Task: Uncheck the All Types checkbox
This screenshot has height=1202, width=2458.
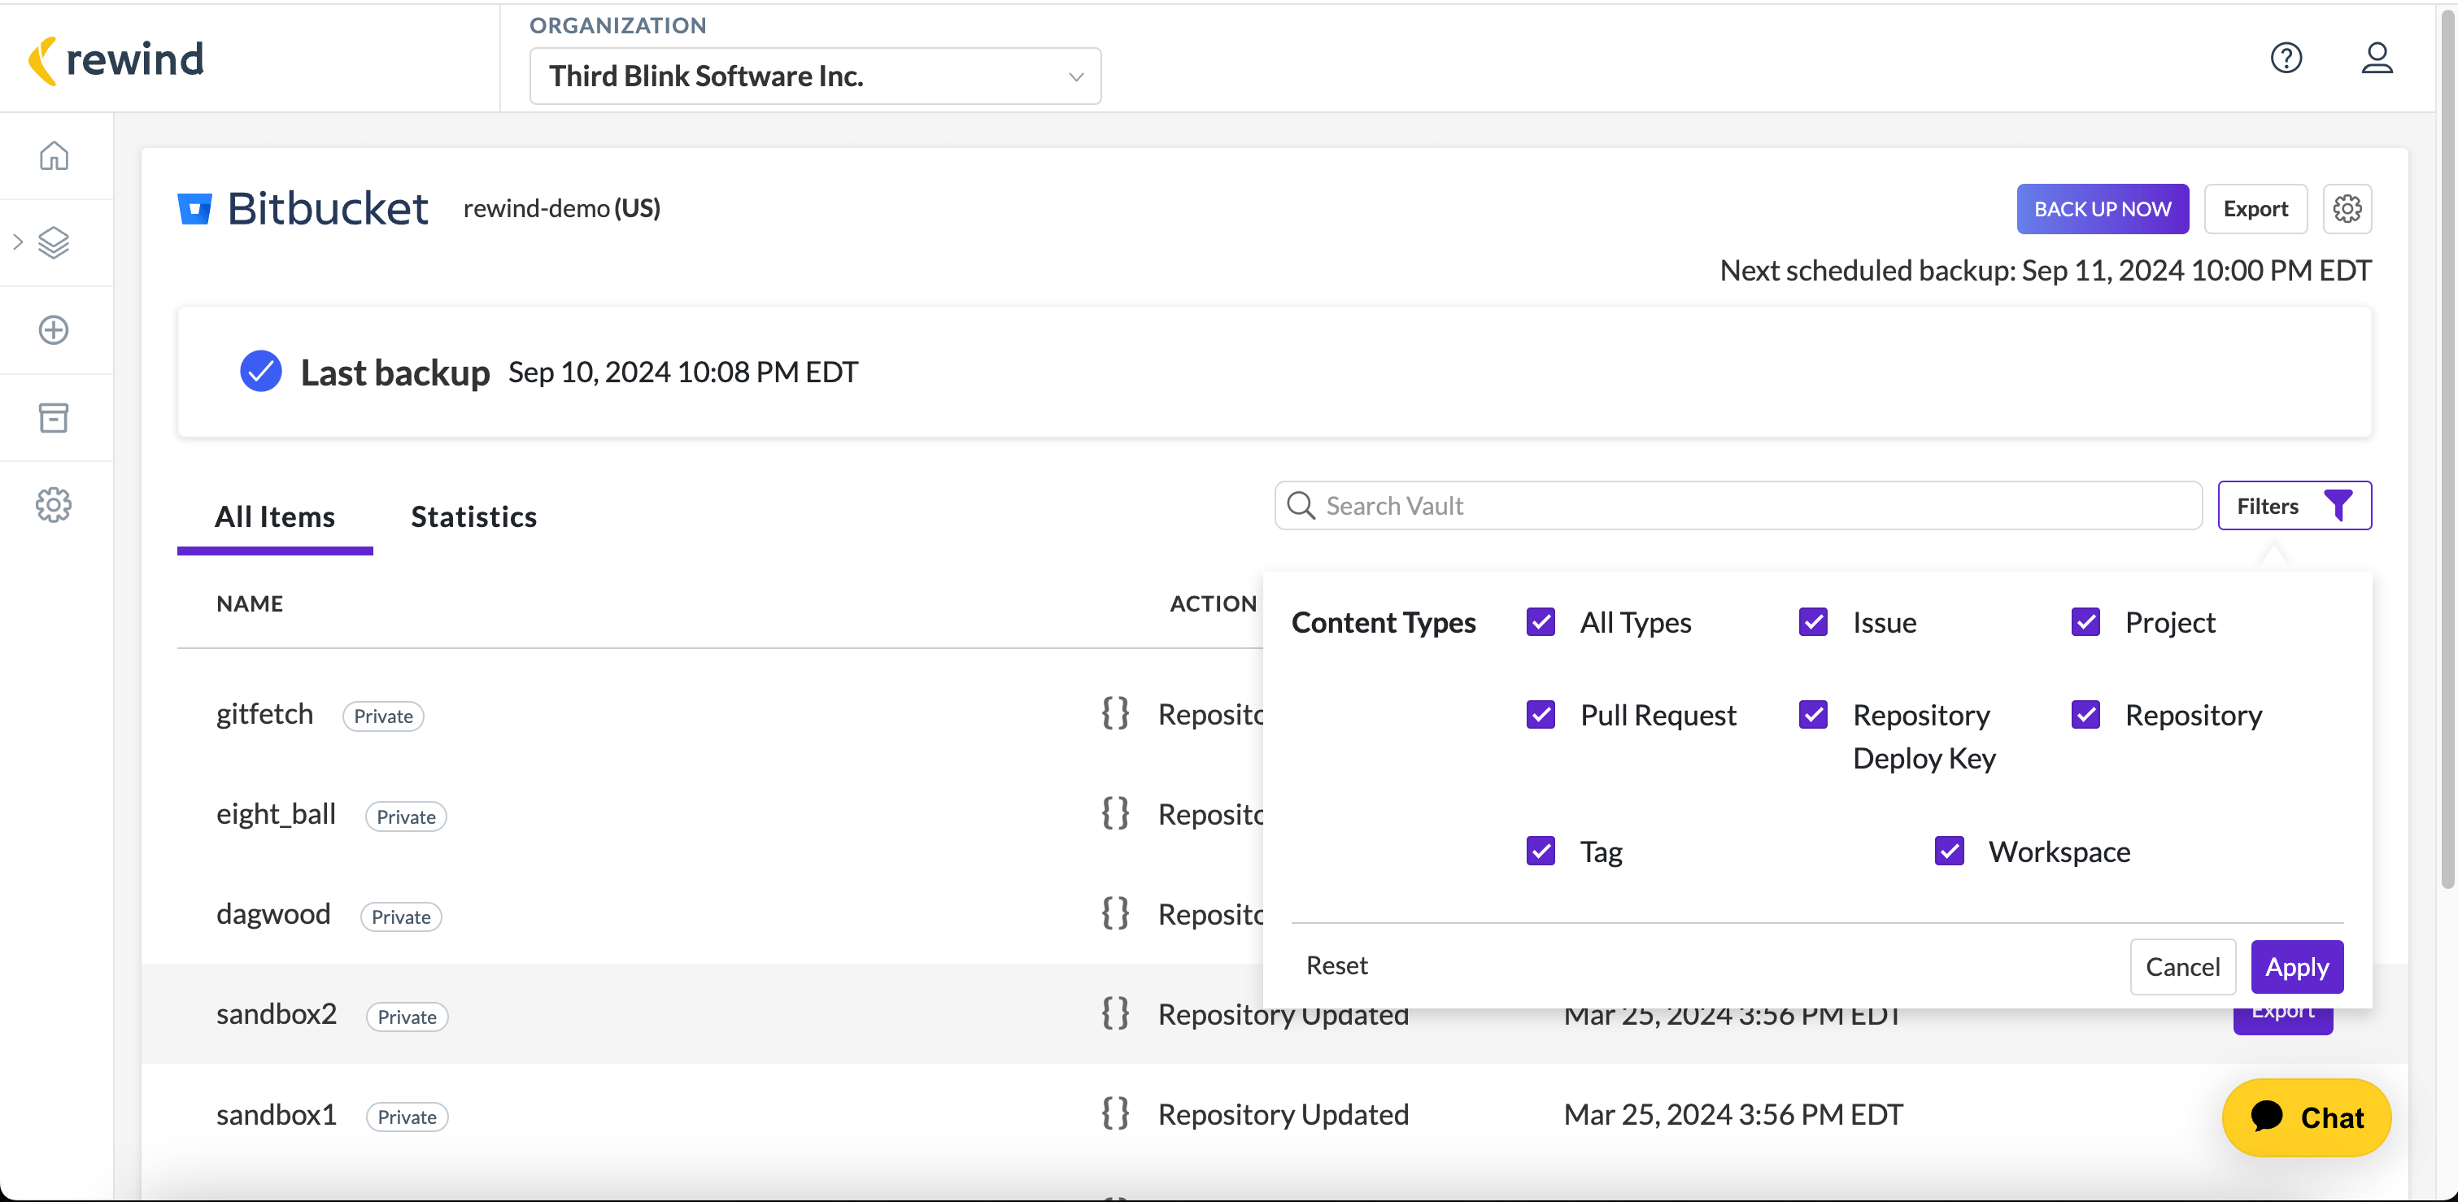Action: coord(1541,622)
